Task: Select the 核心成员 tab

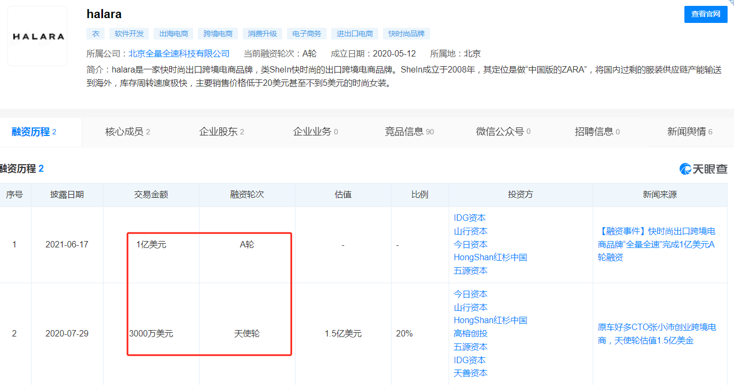Action: pos(127,132)
